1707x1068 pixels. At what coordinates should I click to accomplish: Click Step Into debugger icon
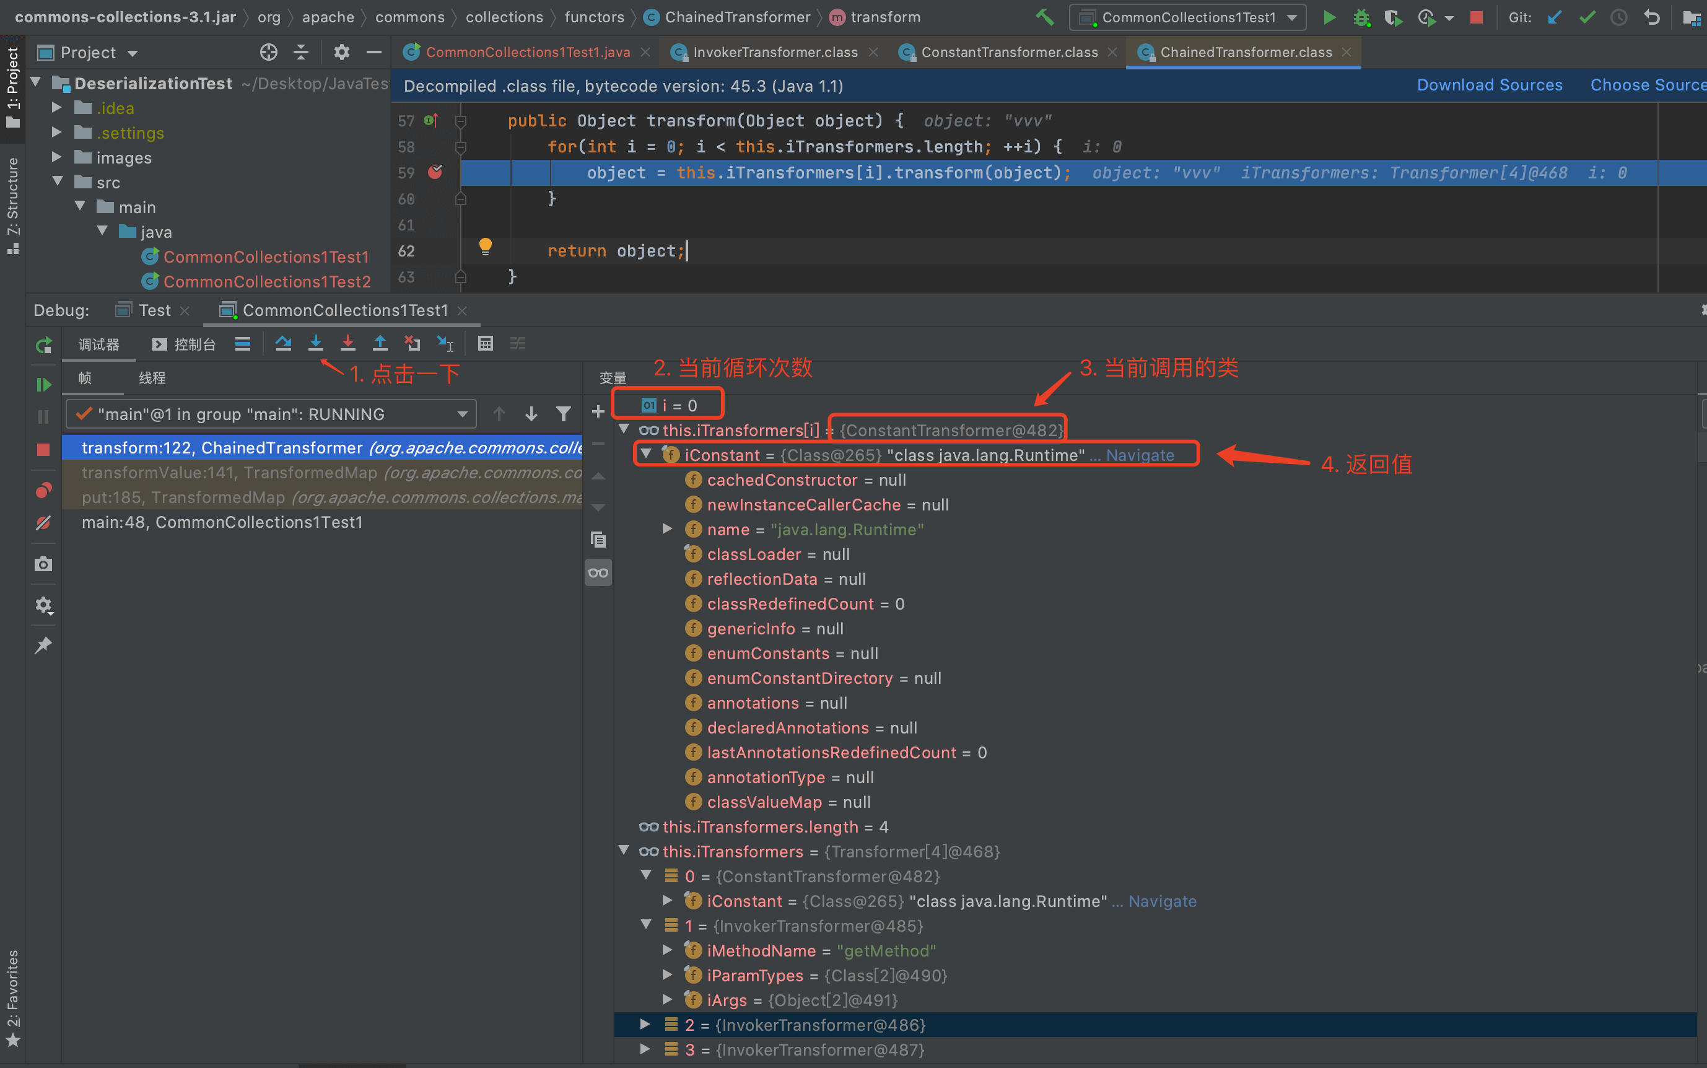[316, 344]
